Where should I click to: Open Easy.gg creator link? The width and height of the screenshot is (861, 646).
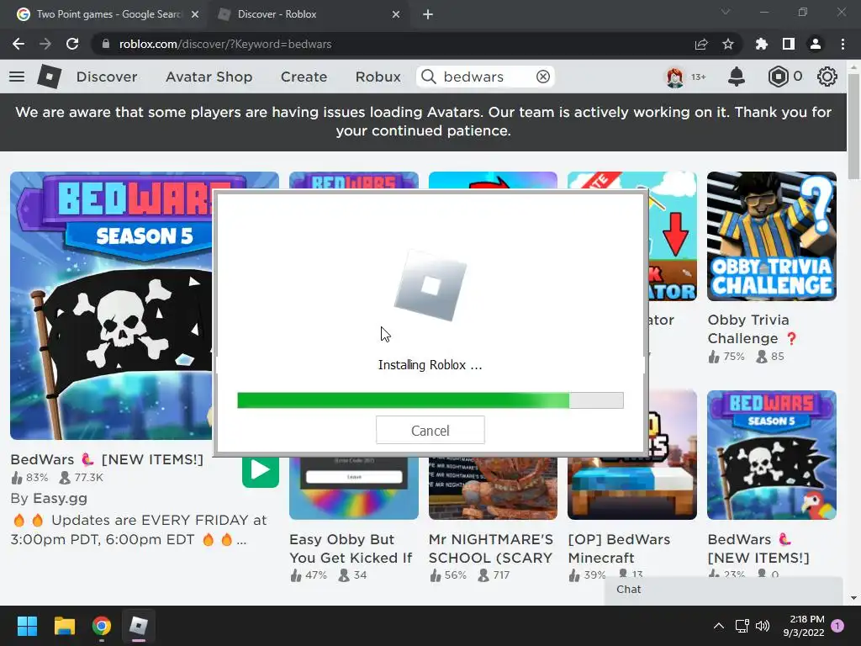click(x=60, y=498)
